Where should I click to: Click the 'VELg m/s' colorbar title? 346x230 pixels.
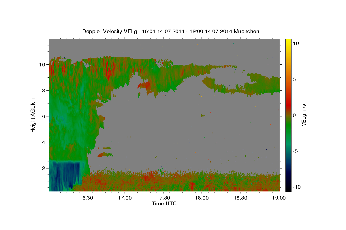[x=304, y=115]
